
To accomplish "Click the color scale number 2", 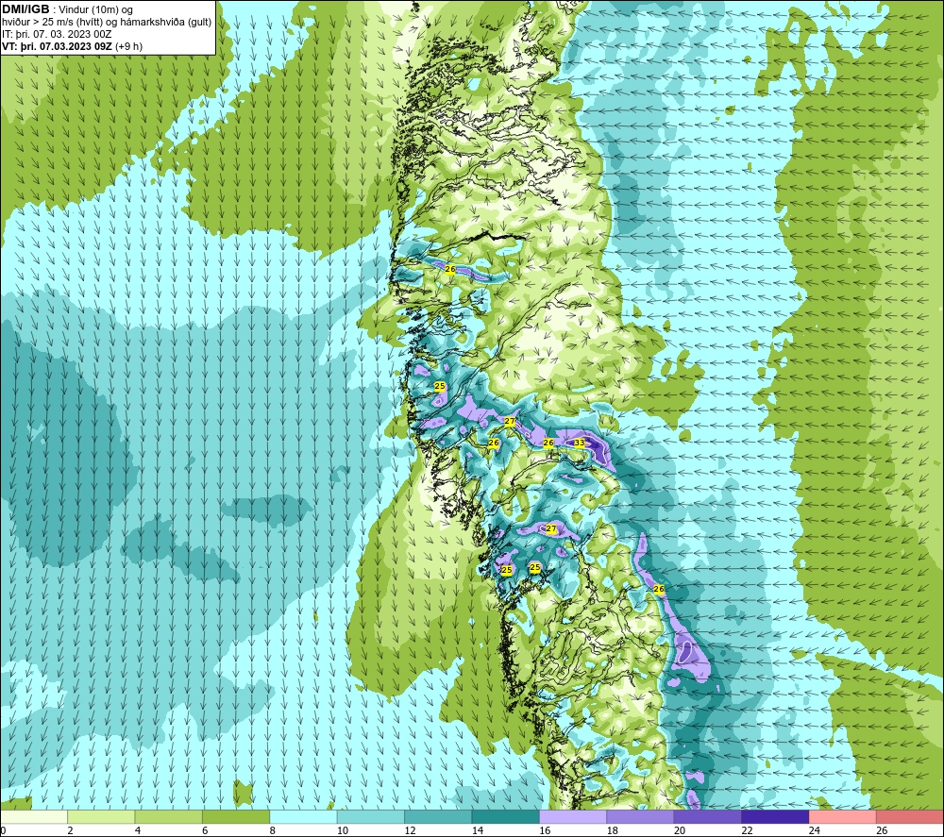I will pos(71,830).
